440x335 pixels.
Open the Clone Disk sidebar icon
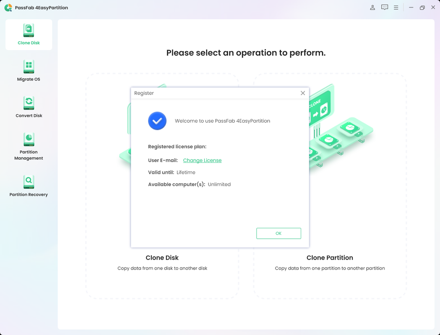pos(29,30)
